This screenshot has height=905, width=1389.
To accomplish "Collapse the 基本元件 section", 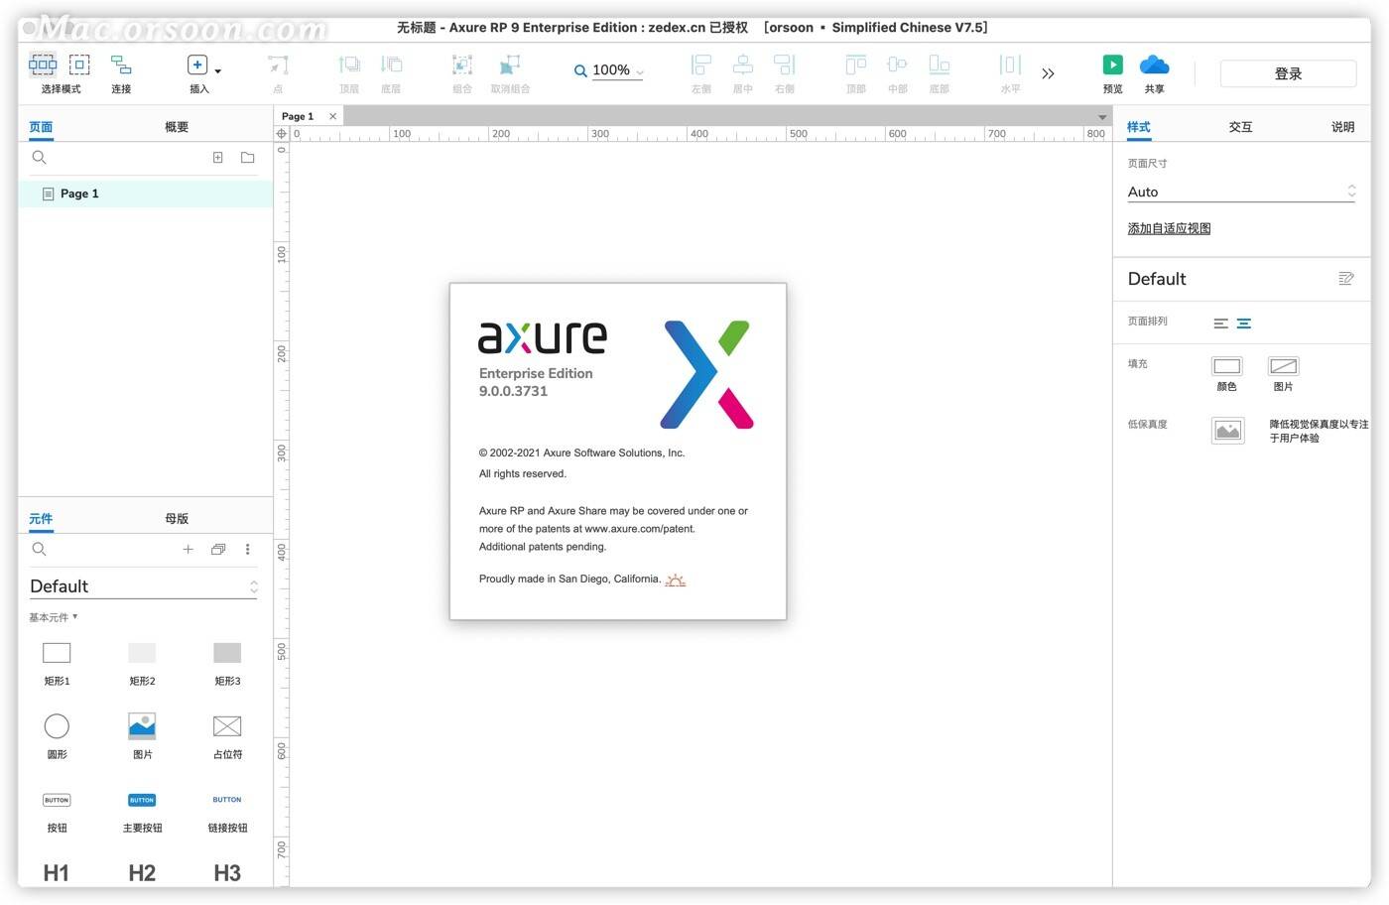I will [53, 617].
